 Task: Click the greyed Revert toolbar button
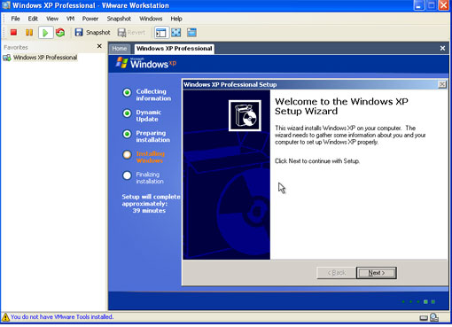[x=132, y=33]
